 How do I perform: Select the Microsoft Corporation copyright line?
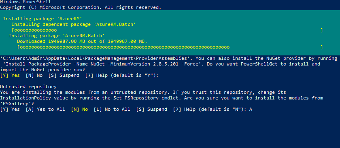point(81,7)
